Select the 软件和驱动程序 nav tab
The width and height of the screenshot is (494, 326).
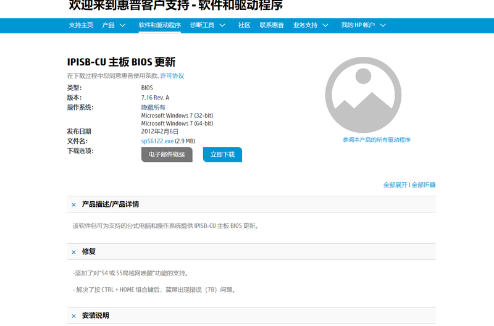click(160, 25)
